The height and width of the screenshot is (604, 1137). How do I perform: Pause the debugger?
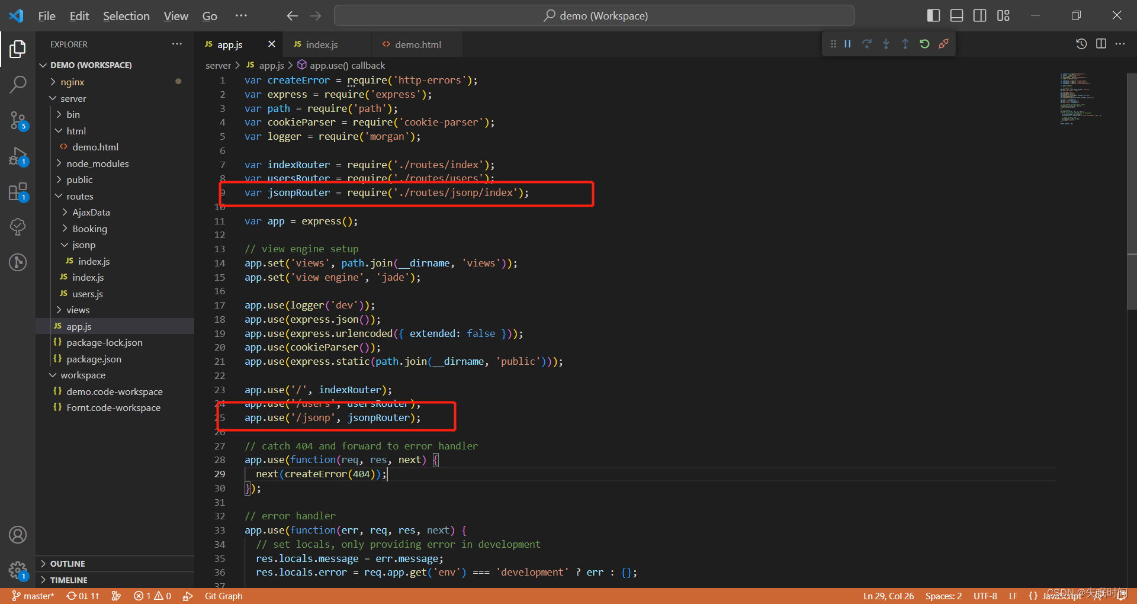click(847, 44)
